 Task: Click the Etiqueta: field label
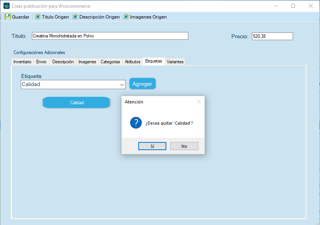[x=32, y=76]
